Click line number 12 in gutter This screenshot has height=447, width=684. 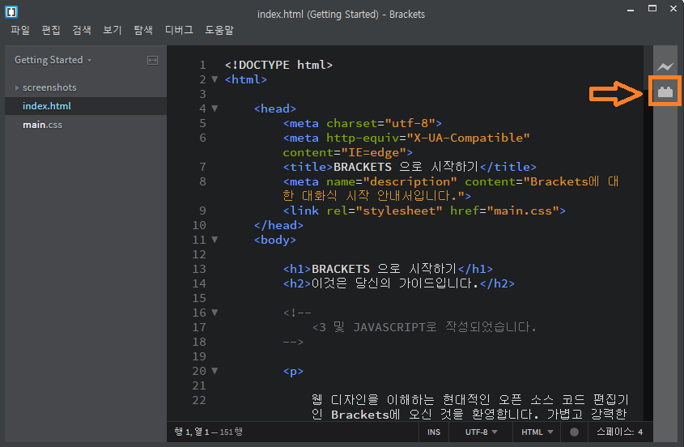click(x=199, y=254)
